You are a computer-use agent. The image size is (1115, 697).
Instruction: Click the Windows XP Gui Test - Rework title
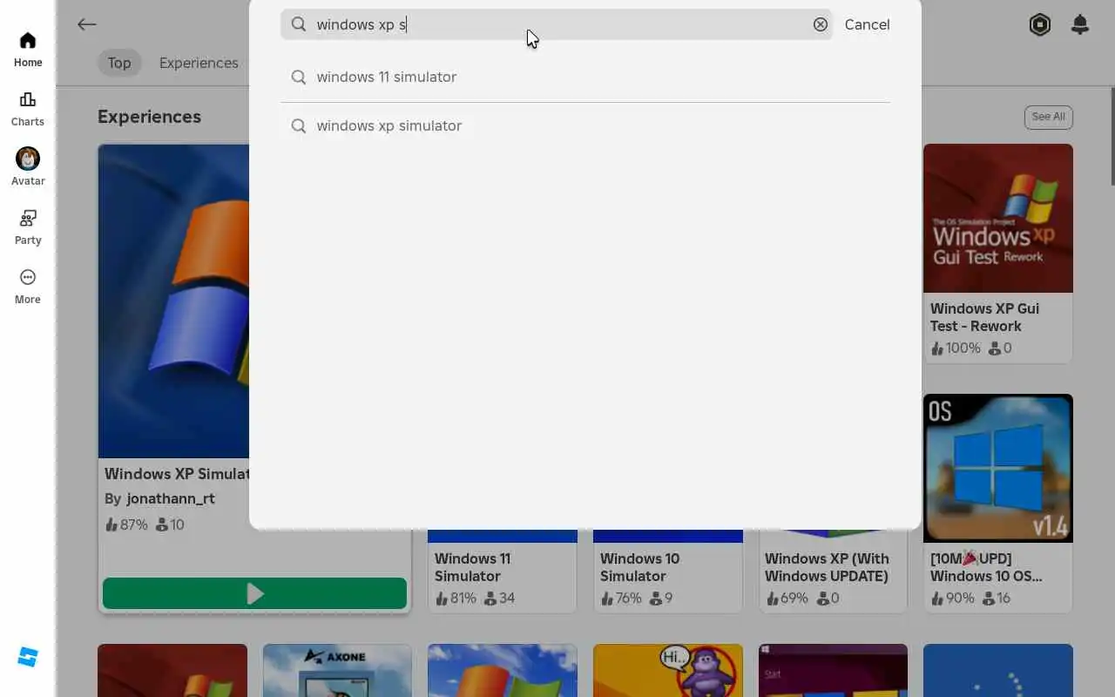(x=984, y=317)
